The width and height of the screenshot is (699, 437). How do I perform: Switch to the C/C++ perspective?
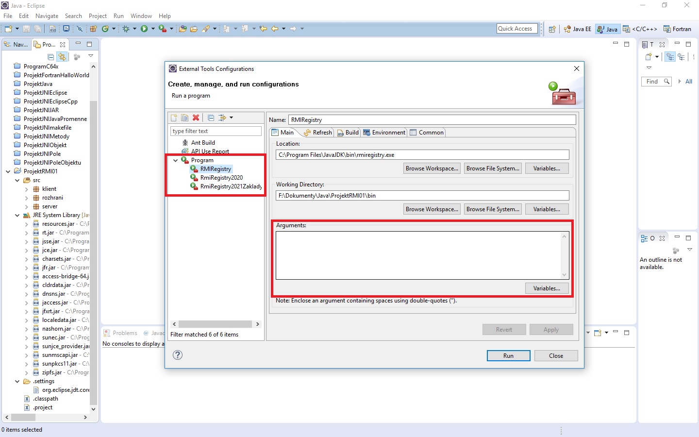tap(640, 29)
